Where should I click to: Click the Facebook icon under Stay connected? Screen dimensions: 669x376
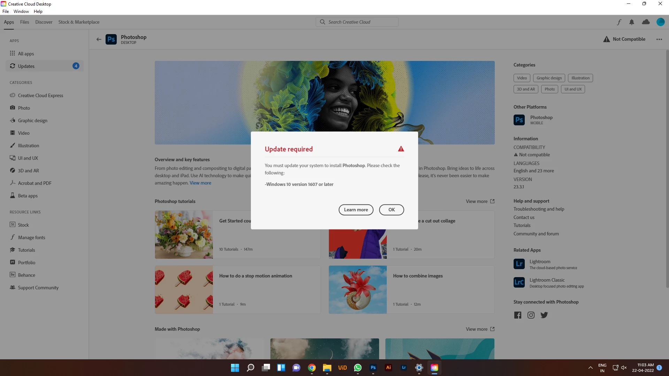click(x=518, y=315)
